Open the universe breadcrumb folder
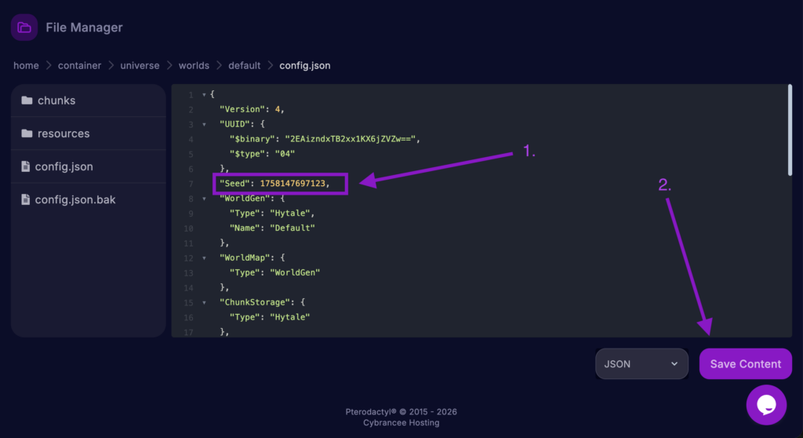 [x=140, y=65]
